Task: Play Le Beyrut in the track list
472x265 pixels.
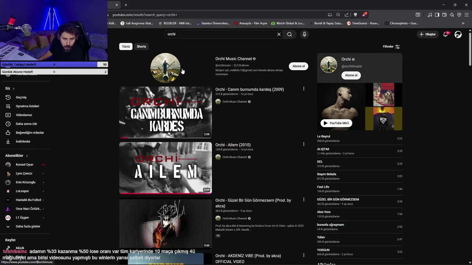Action: [360, 138]
